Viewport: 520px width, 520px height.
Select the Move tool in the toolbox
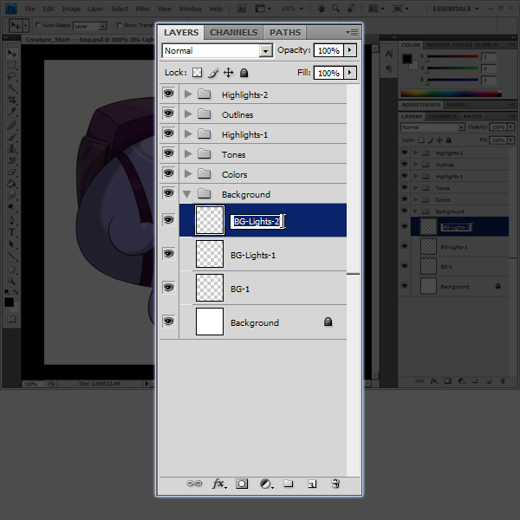pos(11,53)
